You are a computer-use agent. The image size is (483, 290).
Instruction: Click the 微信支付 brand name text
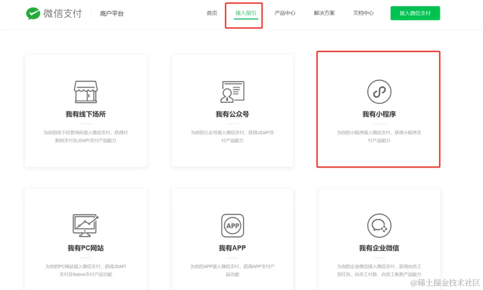(63, 13)
